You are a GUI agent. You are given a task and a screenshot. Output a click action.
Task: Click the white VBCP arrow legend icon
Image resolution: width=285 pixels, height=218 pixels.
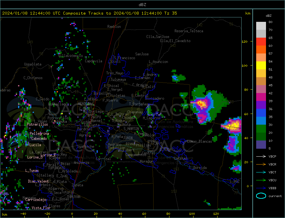point(261,156)
